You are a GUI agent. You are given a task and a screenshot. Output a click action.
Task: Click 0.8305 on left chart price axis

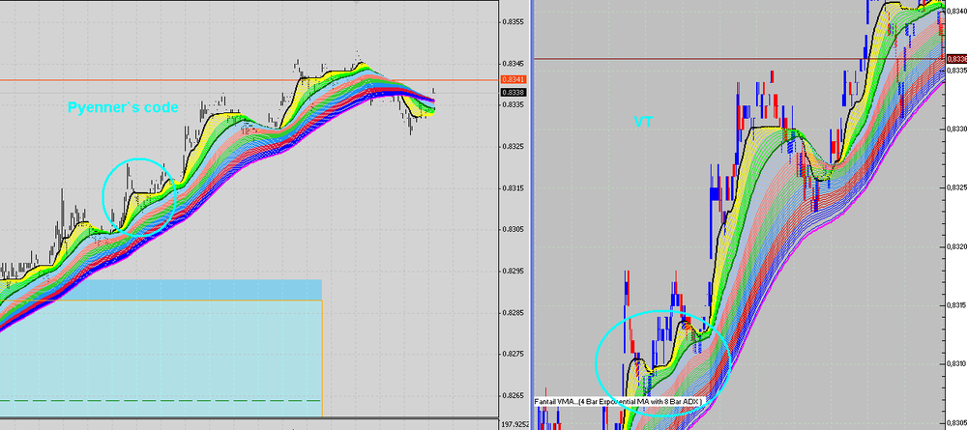[x=513, y=229]
